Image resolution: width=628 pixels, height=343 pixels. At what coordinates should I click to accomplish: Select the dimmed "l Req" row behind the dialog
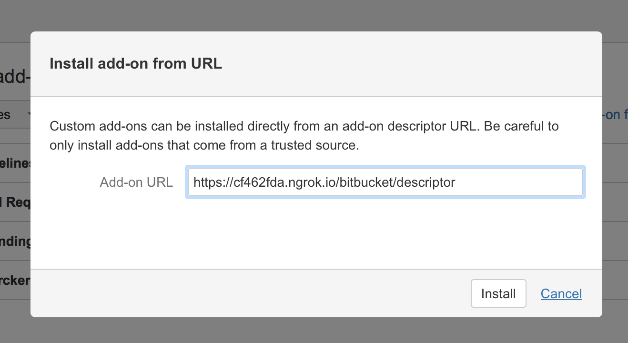click(x=15, y=202)
